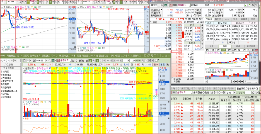Select the '분' minute period toggle in the chart toolbar
Image resolution: width=261 pixels, height=134 pixels.
click(x=87, y=60)
